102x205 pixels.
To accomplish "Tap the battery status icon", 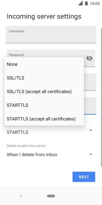I will 86,3.
